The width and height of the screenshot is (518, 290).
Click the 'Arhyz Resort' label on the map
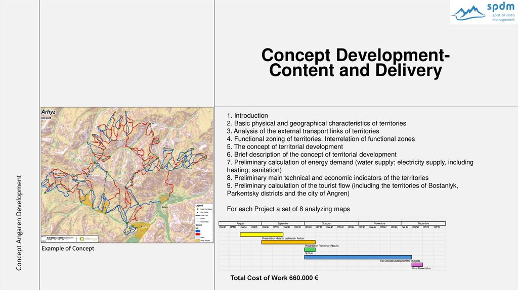click(48, 114)
